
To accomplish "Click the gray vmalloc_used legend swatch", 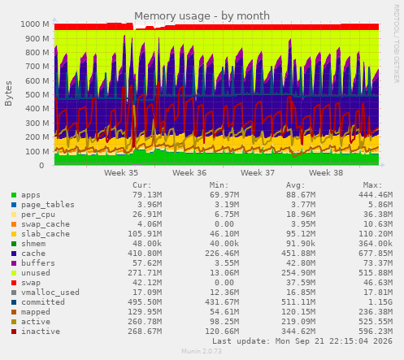I will 14,293.
